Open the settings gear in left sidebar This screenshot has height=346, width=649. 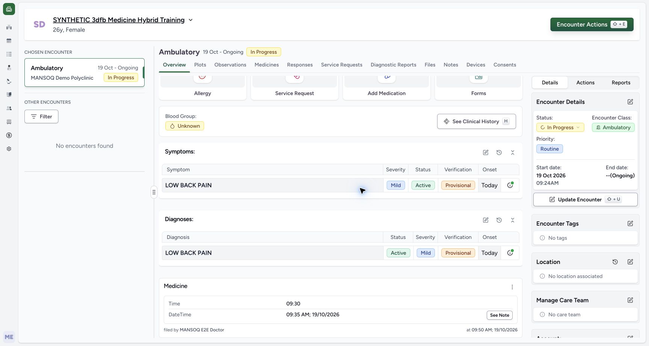click(x=9, y=149)
